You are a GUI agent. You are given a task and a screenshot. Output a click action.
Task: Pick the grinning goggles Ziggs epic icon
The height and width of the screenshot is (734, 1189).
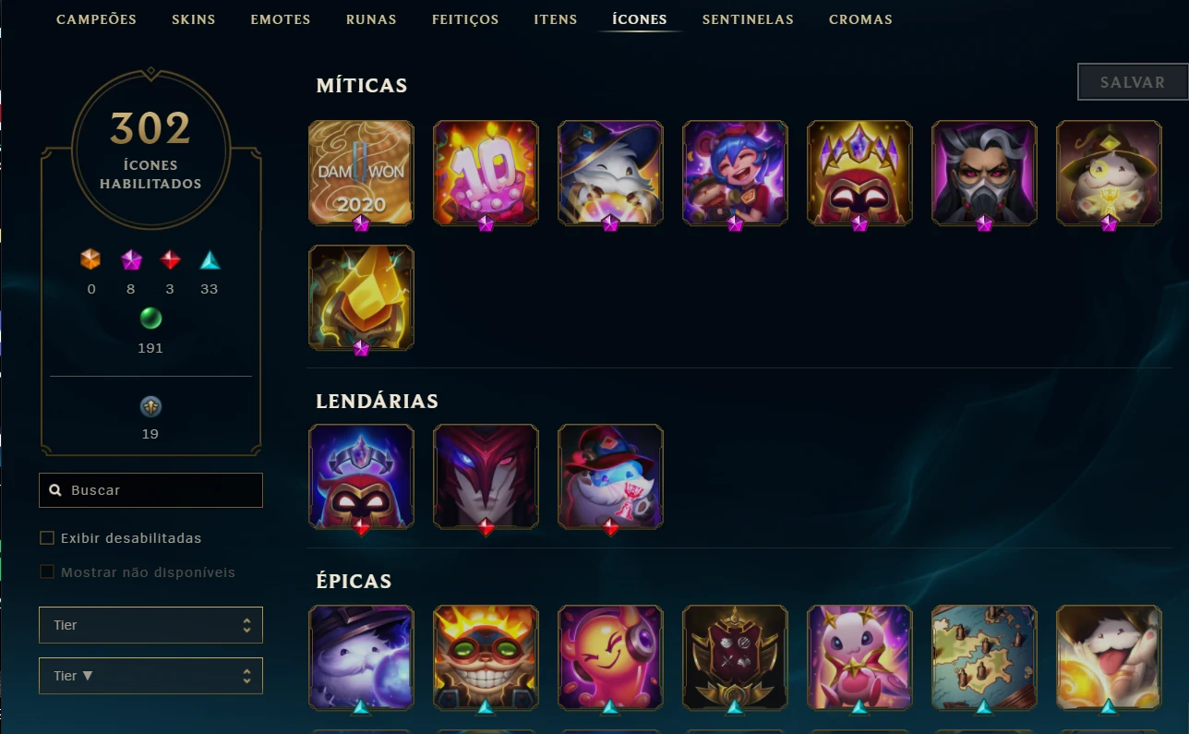(486, 657)
